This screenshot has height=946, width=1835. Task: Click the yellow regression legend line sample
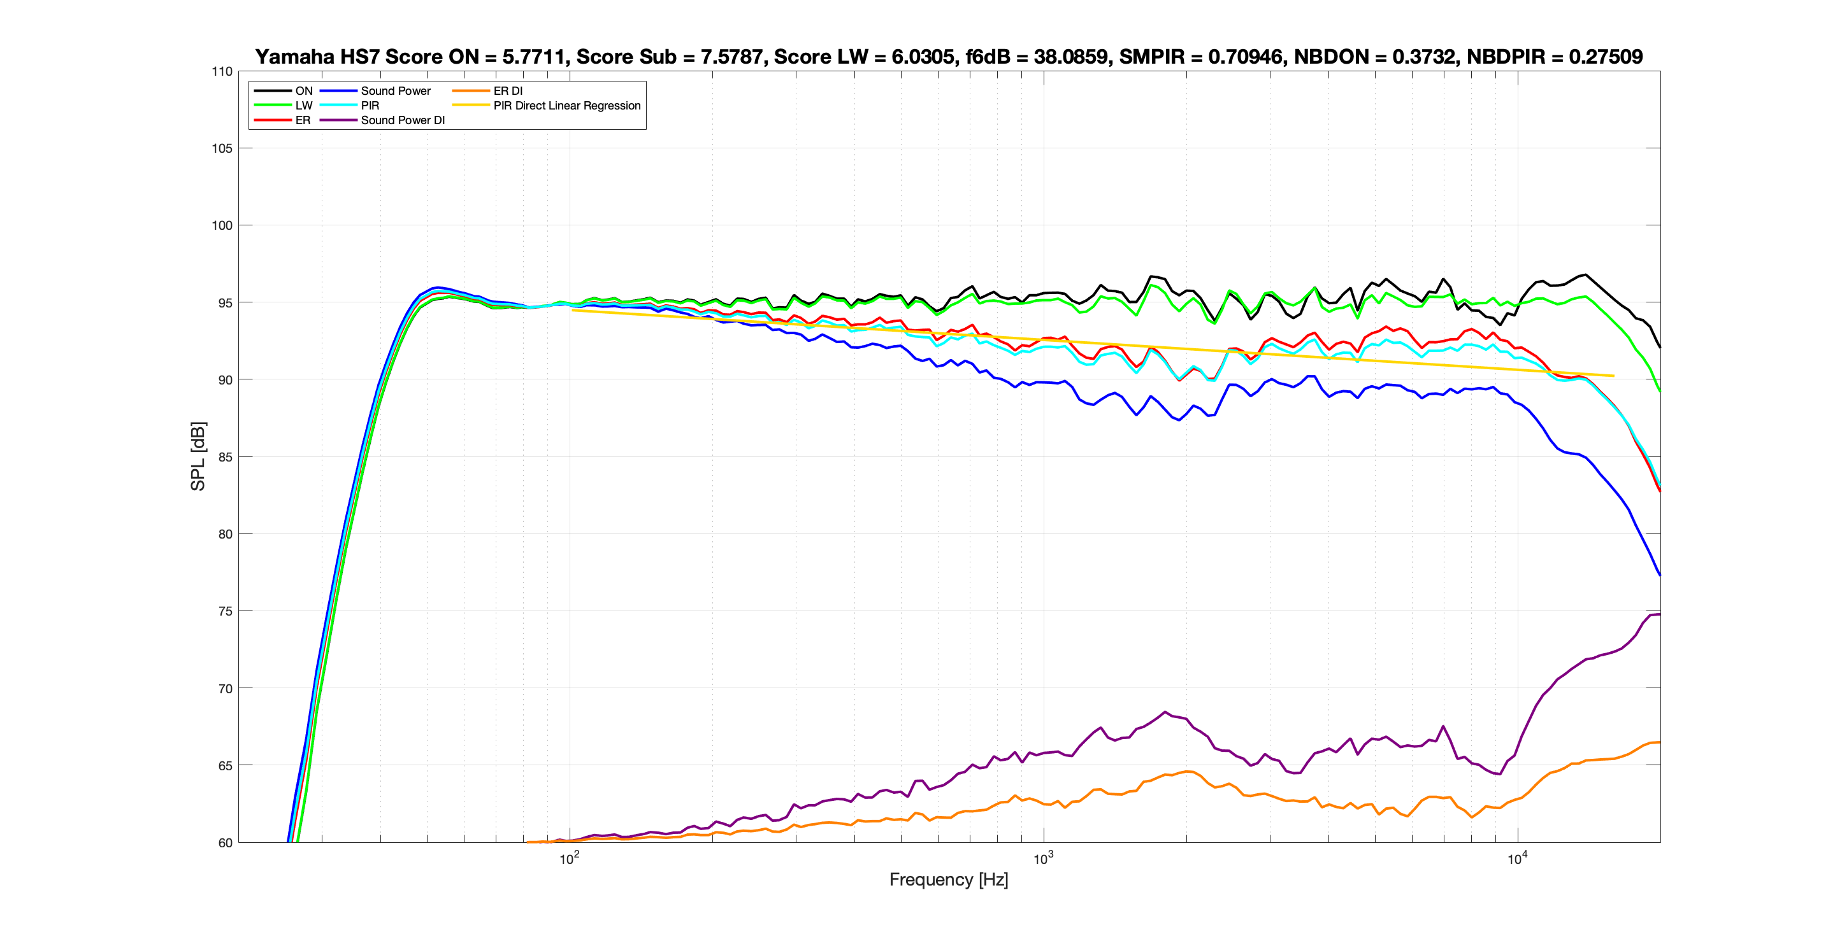471,105
